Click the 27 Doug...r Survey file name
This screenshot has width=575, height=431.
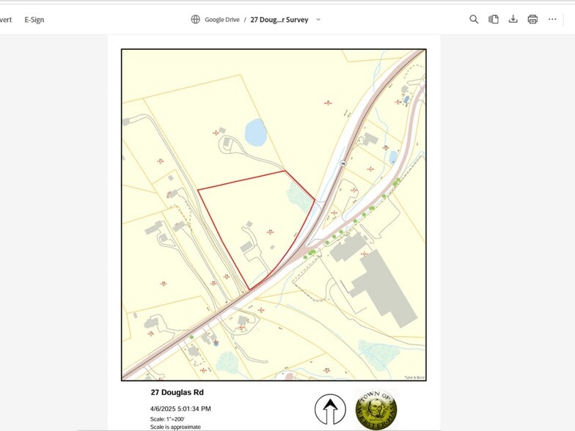(x=279, y=20)
